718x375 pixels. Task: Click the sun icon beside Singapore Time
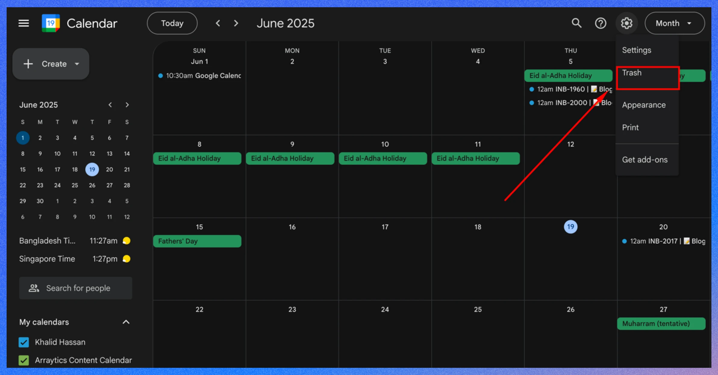(126, 259)
